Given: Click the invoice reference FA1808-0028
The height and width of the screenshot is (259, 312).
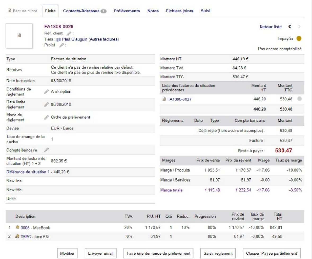Looking at the screenshot, I should coord(59,27).
